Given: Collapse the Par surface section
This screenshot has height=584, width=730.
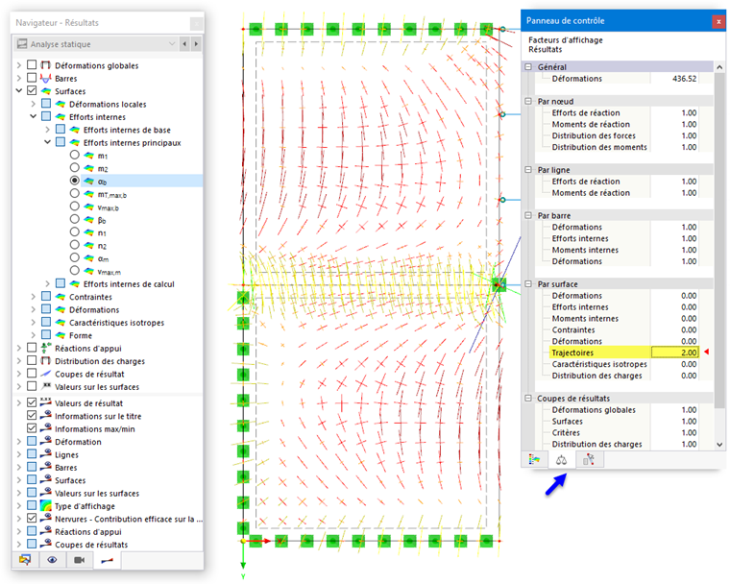Looking at the screenshot, I should tap(528, 283).
